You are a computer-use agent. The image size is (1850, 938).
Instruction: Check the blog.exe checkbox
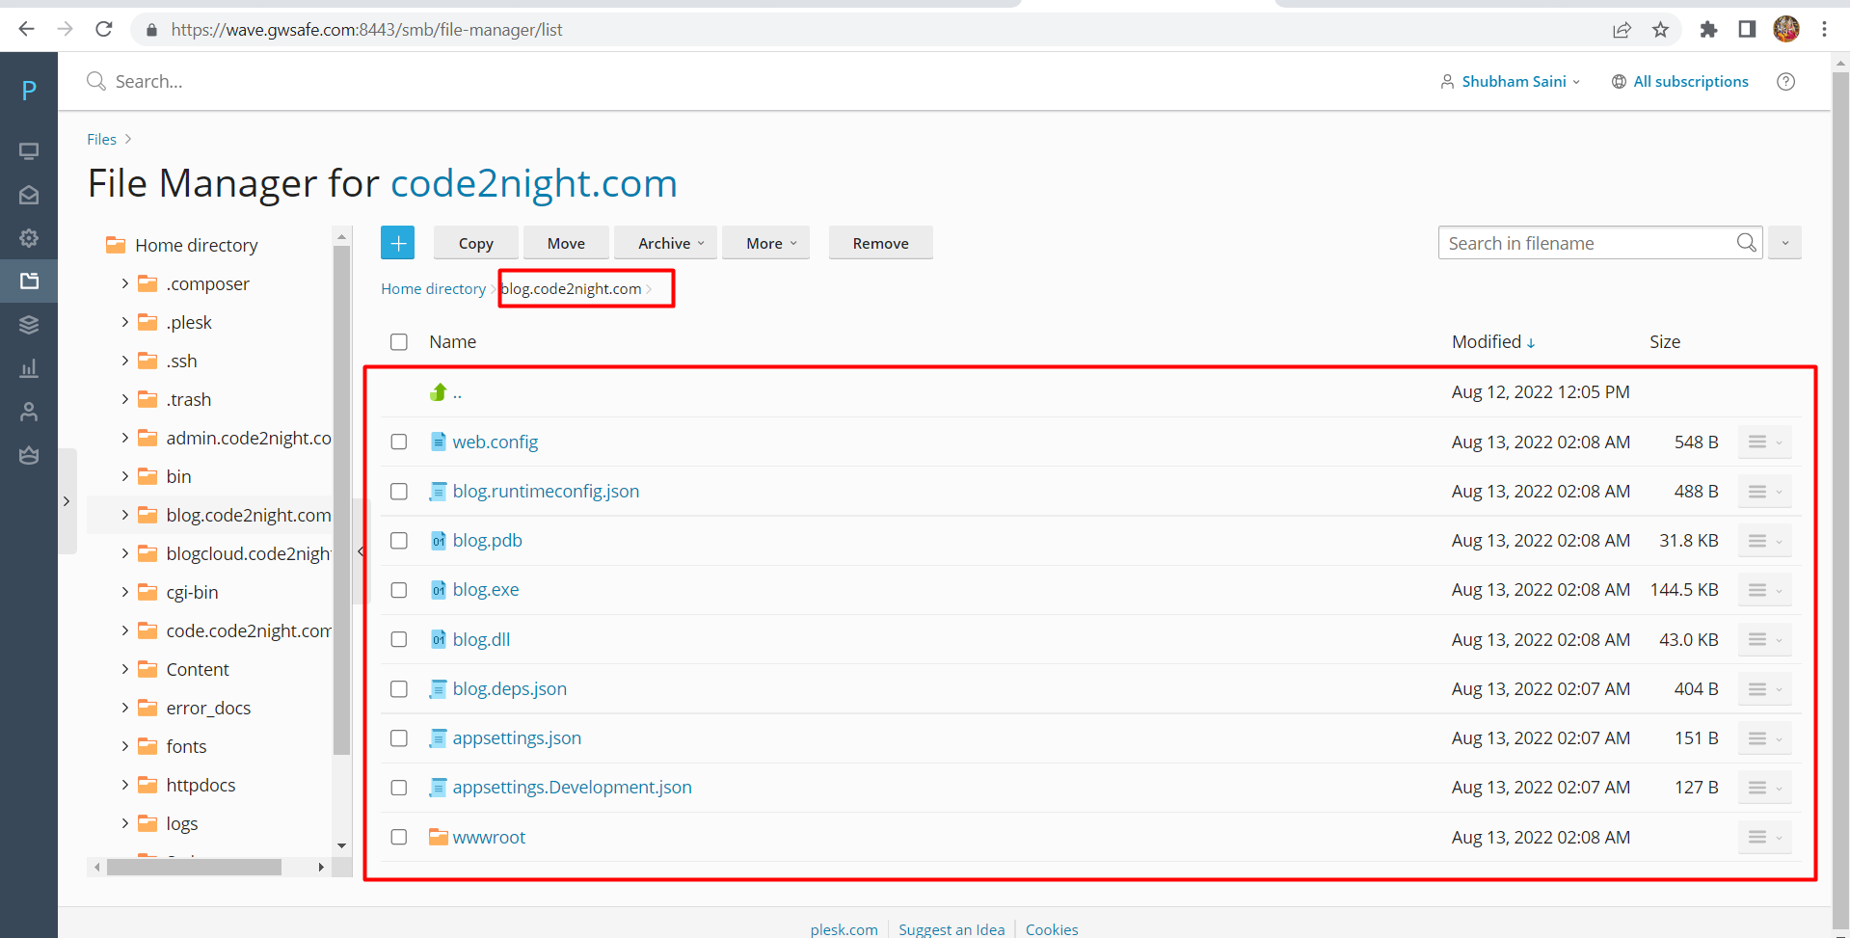tap(399, 590)
